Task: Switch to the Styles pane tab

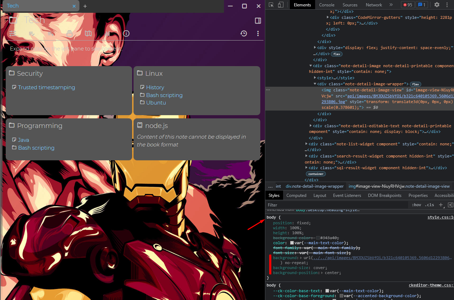Action: coord(274,195)
